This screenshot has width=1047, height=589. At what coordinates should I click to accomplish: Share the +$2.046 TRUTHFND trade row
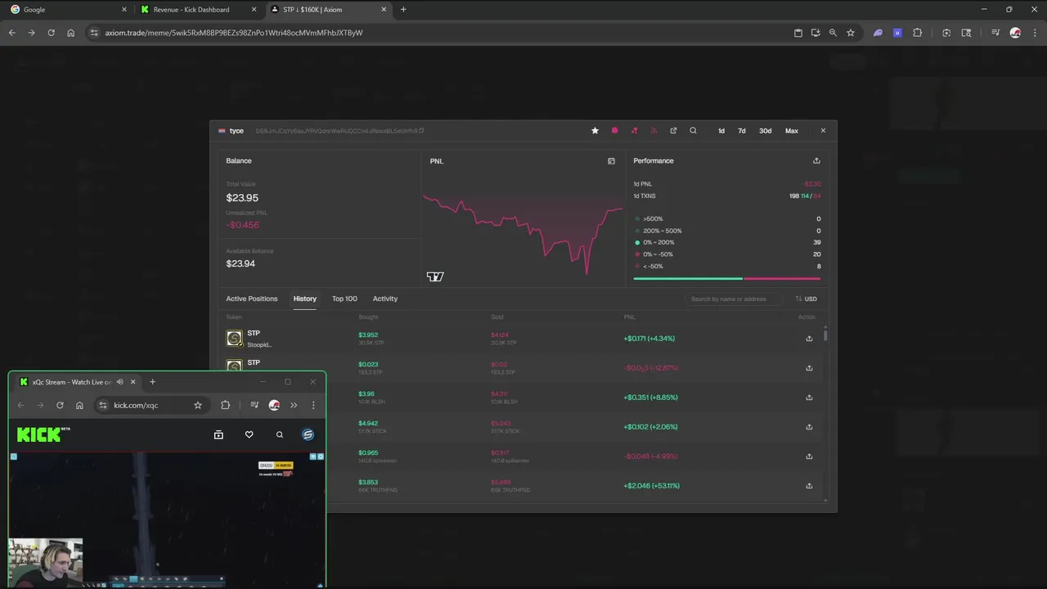point(809,486)
